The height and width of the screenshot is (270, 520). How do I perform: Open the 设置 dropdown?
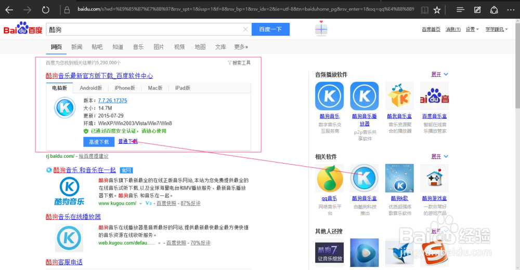click(472, 30)
